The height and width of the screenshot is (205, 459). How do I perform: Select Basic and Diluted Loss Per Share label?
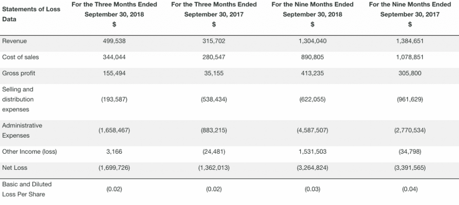[27, 189]
